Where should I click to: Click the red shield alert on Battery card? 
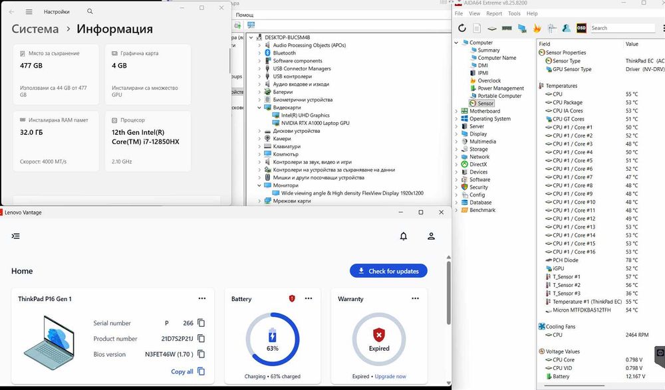(292, 298)
